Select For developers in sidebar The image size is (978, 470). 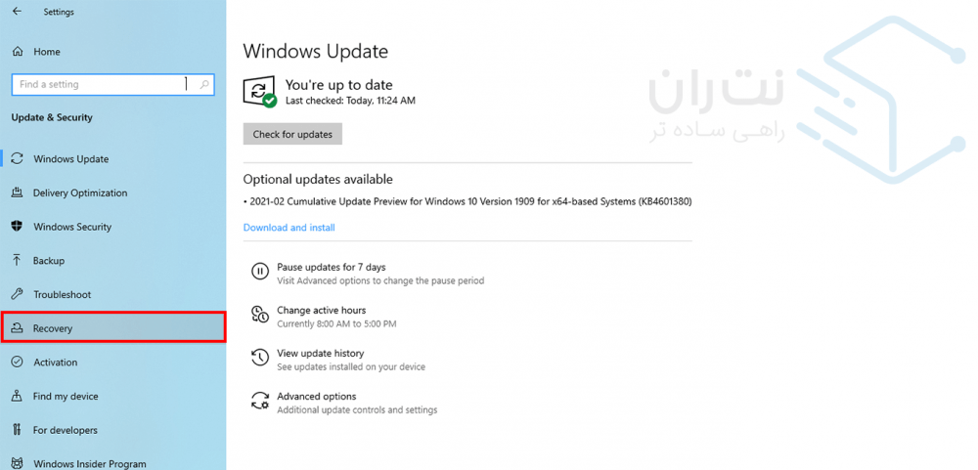[65, 430]
